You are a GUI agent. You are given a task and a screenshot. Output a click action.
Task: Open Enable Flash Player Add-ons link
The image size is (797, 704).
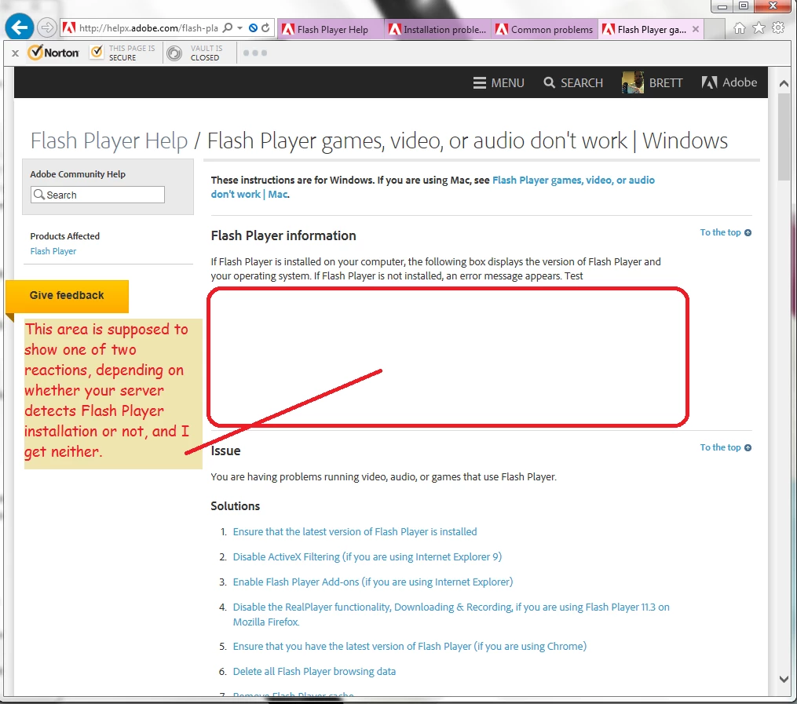tap(372, 582)
